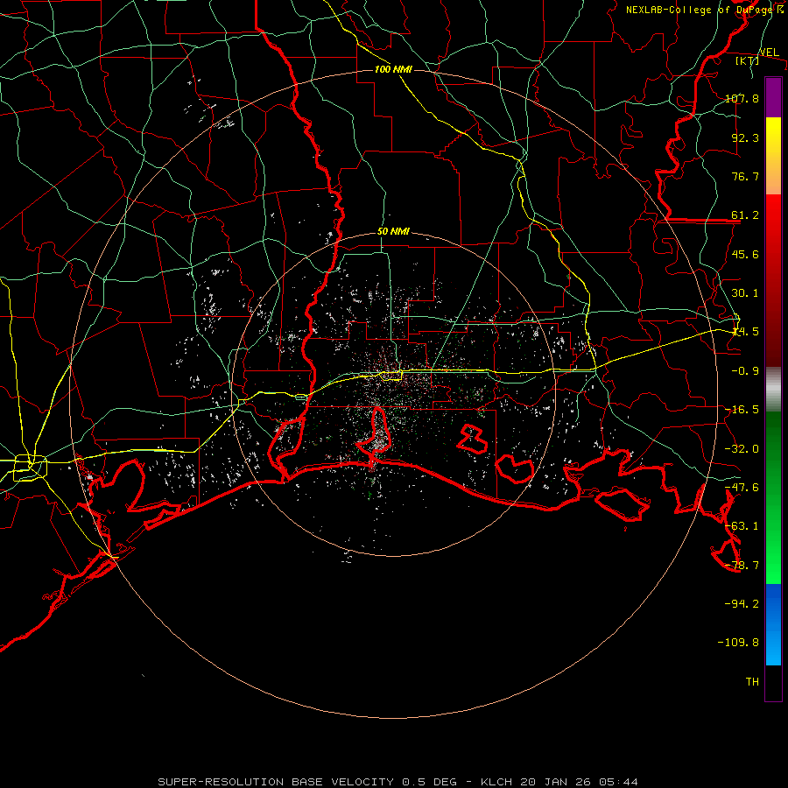This screenshot has width=788, height=788.
Task: Pick the 30.1 knot scale label
Action: tap(745, 293)
